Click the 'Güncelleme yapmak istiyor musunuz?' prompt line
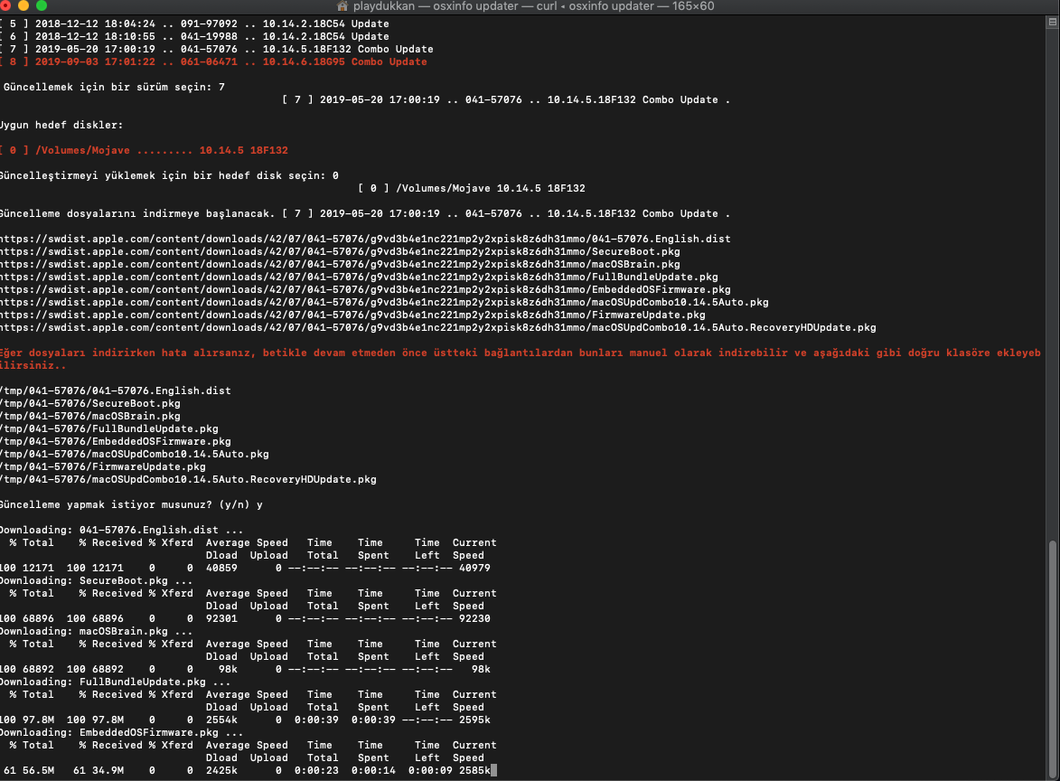The height and width of the screenshot is (781, 1060). (x=131, y=504)
